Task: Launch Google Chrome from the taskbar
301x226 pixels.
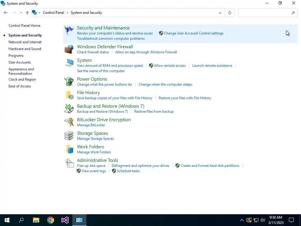Action: 51,220
